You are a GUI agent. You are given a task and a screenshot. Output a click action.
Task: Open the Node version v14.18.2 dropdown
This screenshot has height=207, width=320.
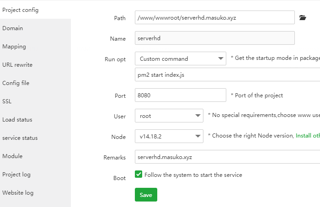169,136
